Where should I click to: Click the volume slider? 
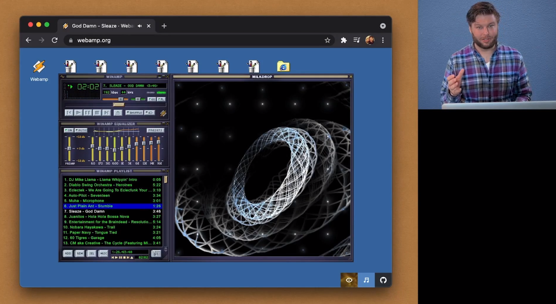(x=115, y=99)
